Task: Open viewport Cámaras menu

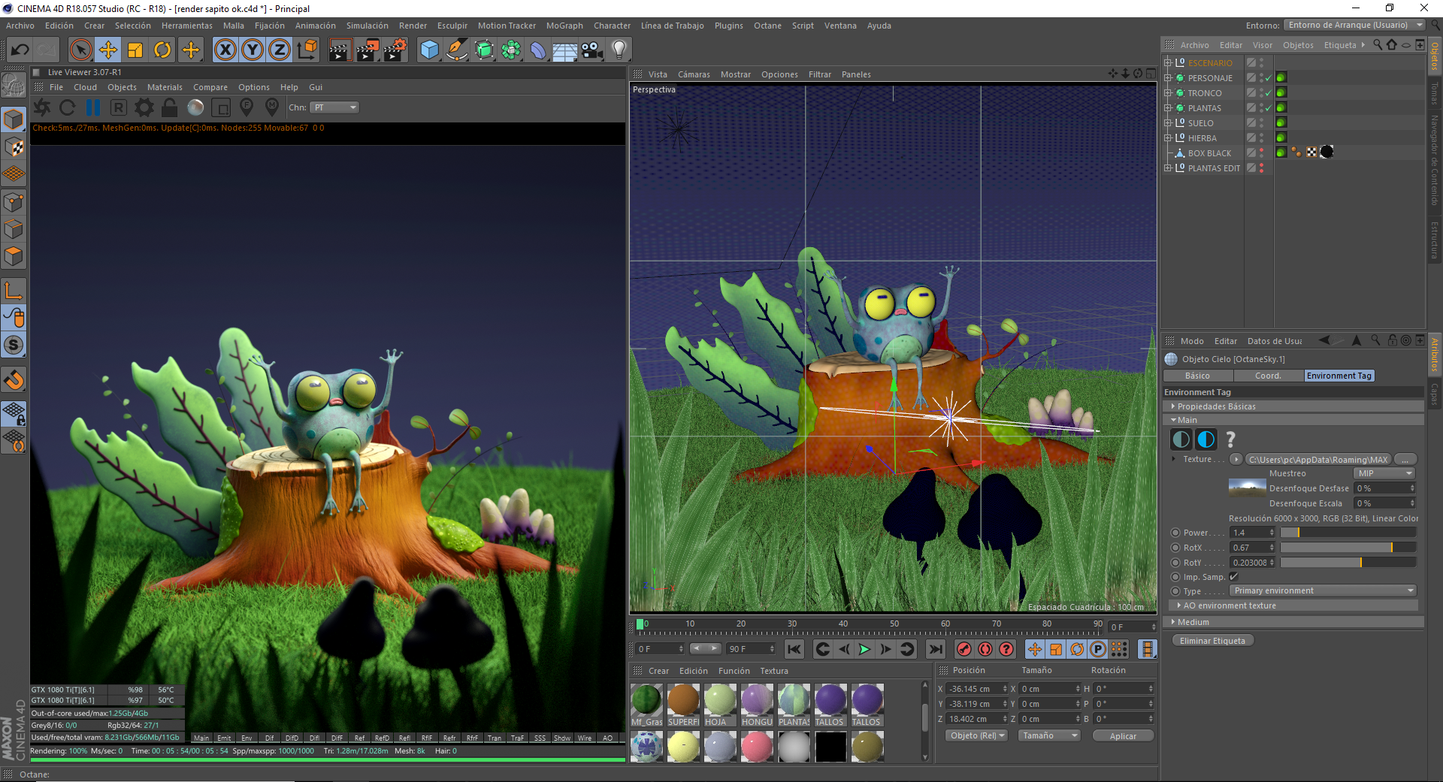Action: [x=694, y=74]
